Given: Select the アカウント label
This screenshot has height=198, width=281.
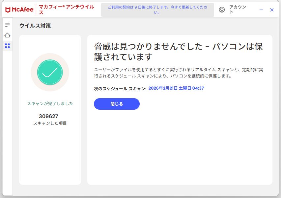Looking at the screenshot, I should point(238,10).
